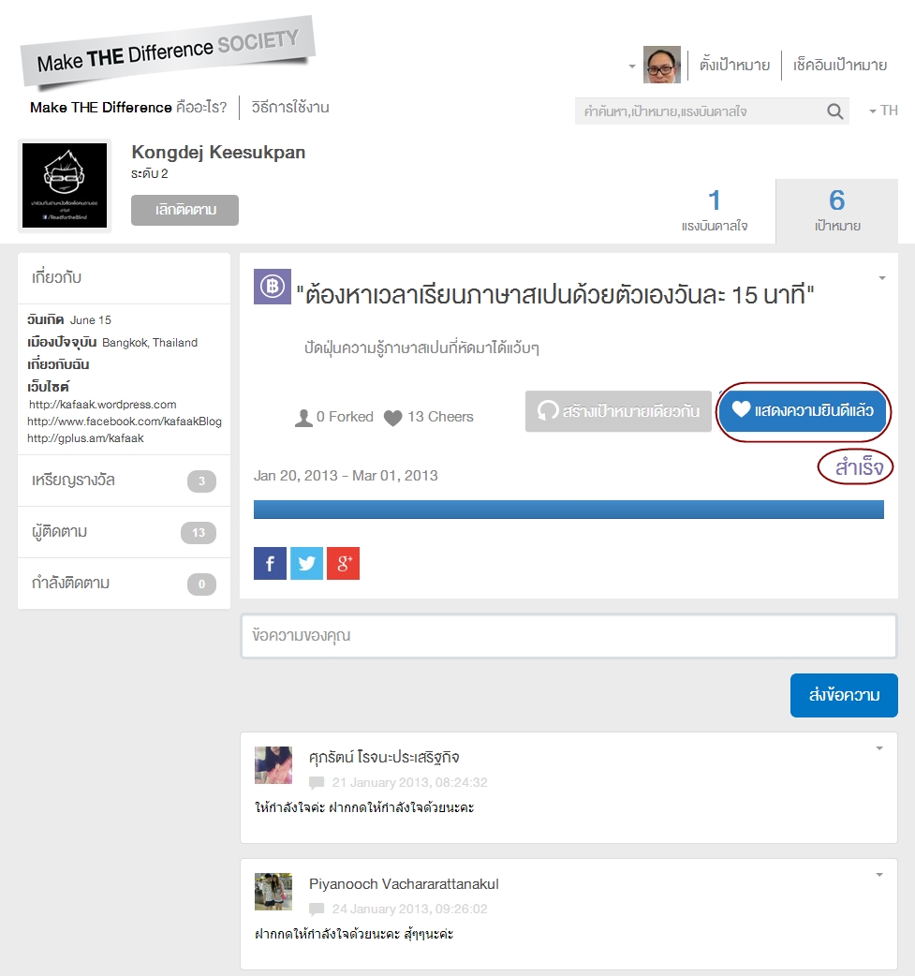The height and width of the screenshot is (976, 915).
Task: Open ศุภรัตน์ โรจนะประเสริฐกิจ commenter avatar
Action: click(273, 765)
